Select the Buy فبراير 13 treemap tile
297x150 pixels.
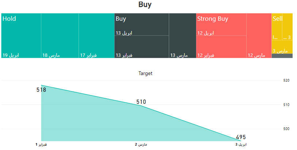tap(142, 47)
